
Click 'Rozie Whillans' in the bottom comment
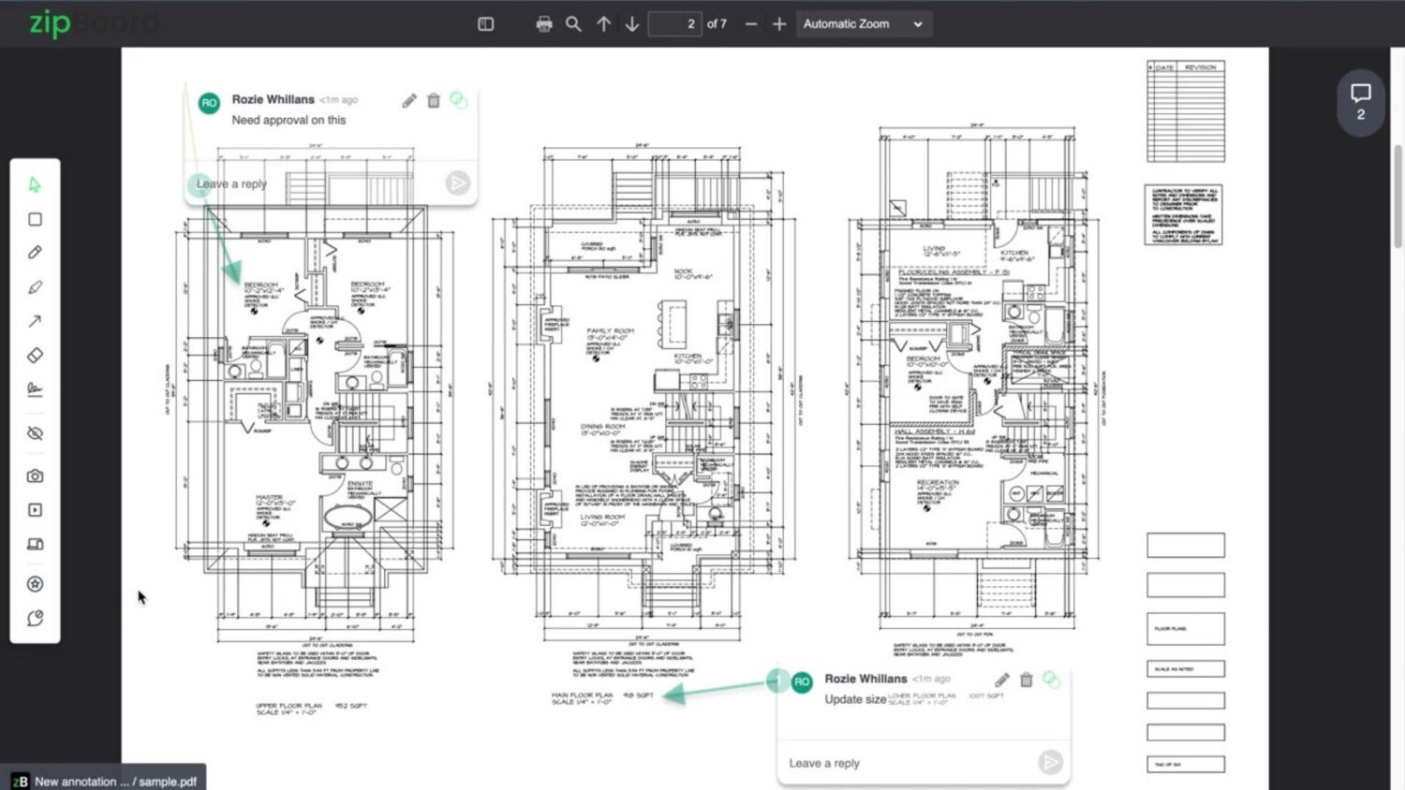(x=865, y=679)
